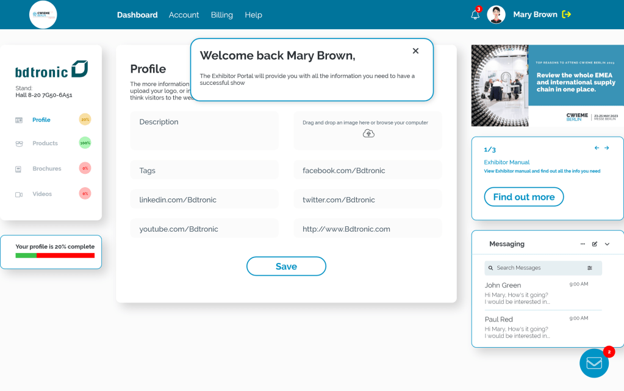Click the logout arrow icon beside Mary Brown
Screen dimensions: 624x391
click(x=567, y=15)
